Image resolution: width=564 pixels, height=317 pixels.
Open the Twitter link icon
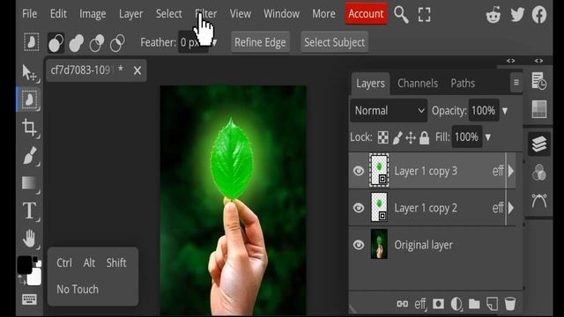[517, 15]
